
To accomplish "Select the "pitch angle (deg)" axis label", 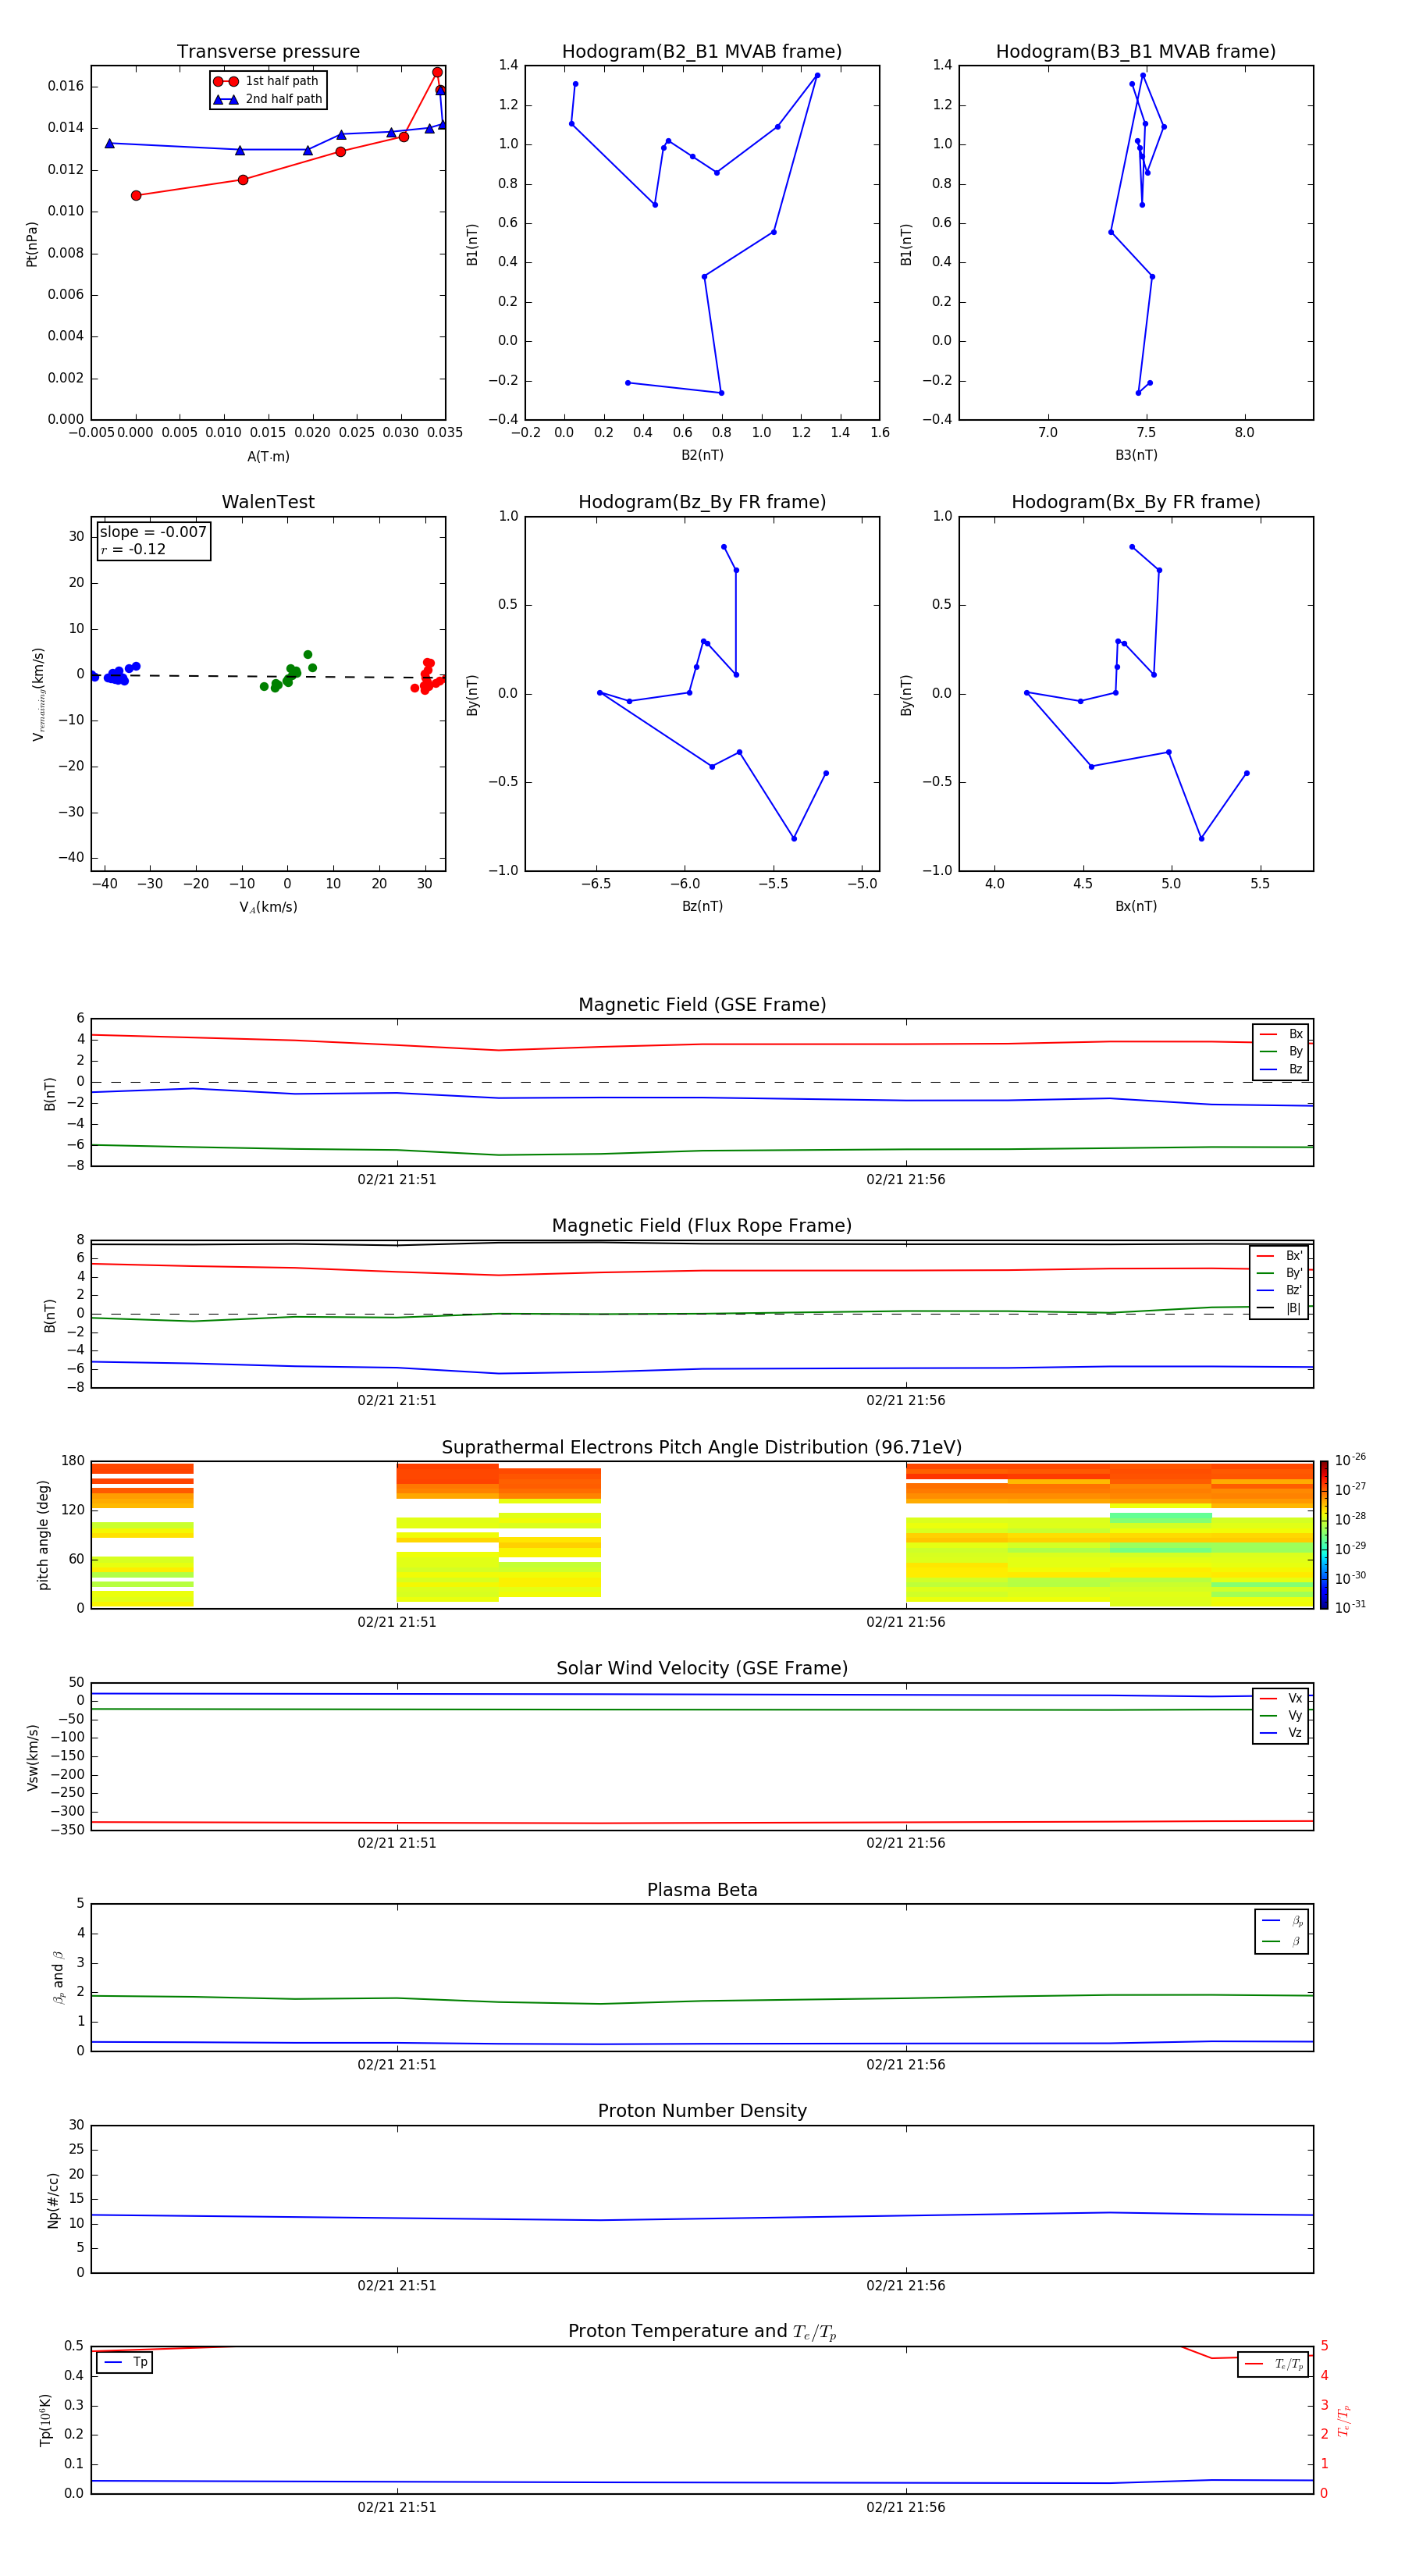I will [x=43, y=1535].
